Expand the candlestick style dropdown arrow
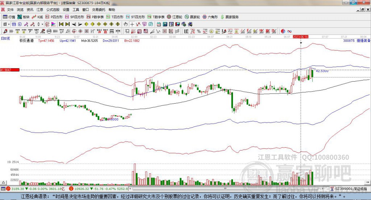The width and height of the screenshot is (371, 200). (x=42, y=24)
